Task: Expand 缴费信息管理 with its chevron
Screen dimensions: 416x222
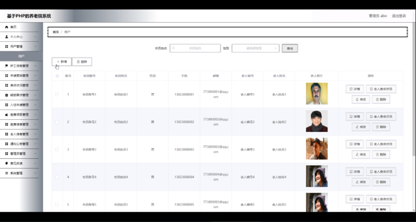Action: point(35,125)
